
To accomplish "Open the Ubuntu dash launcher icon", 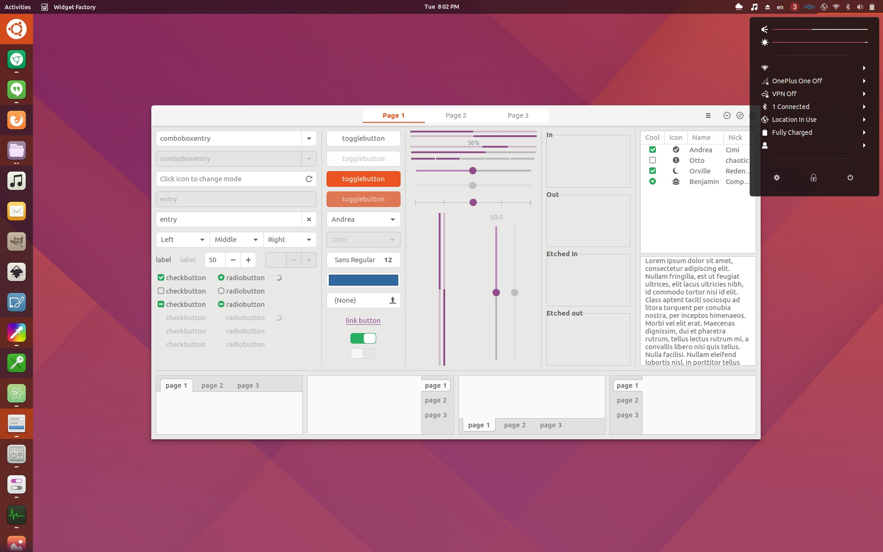I will tap(17, 29).
